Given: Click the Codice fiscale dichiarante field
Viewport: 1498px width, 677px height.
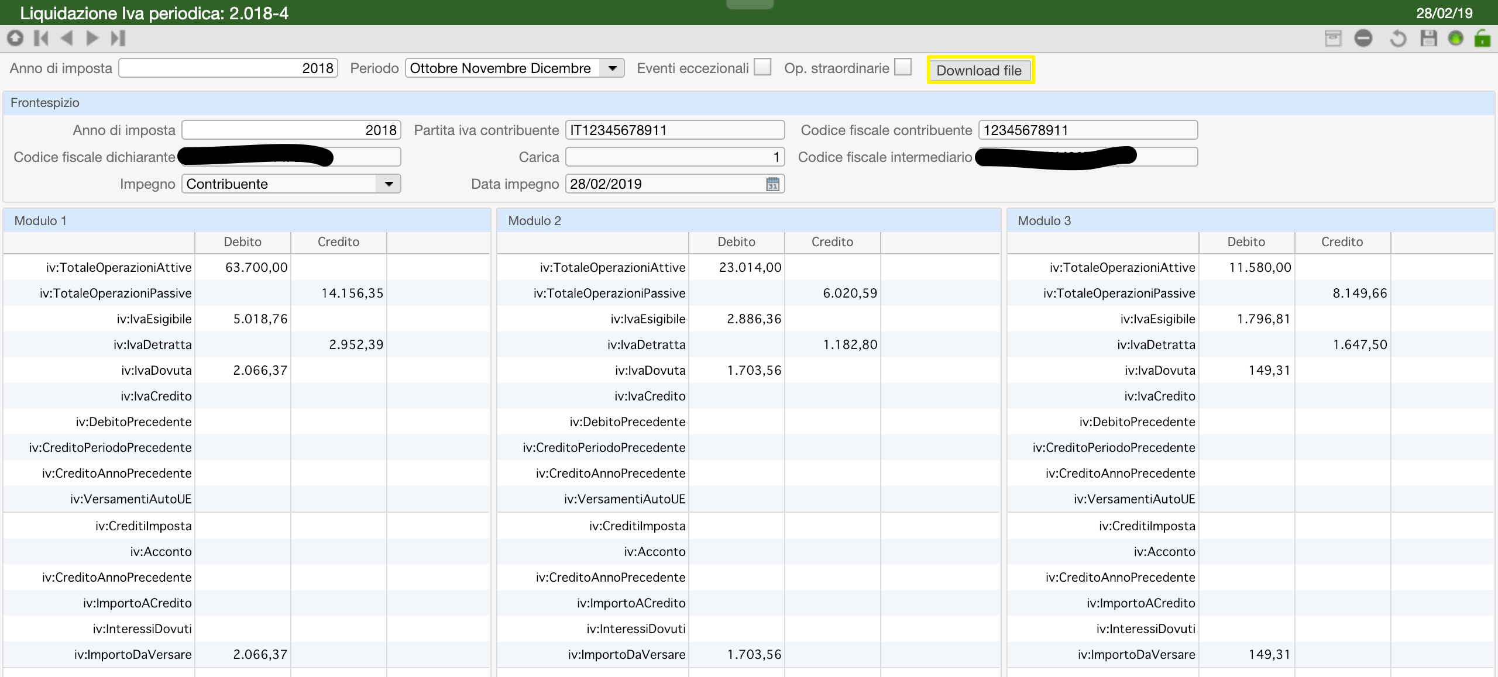Looking at the screenshot, I should pyautogui.click(x=291, y=157).
